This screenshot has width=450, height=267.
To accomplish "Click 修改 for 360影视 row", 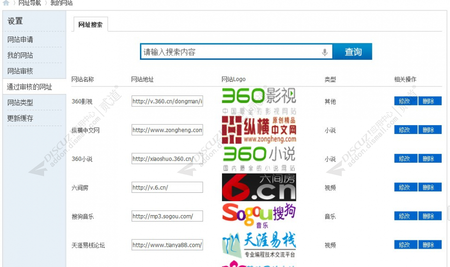I will 405,101.
